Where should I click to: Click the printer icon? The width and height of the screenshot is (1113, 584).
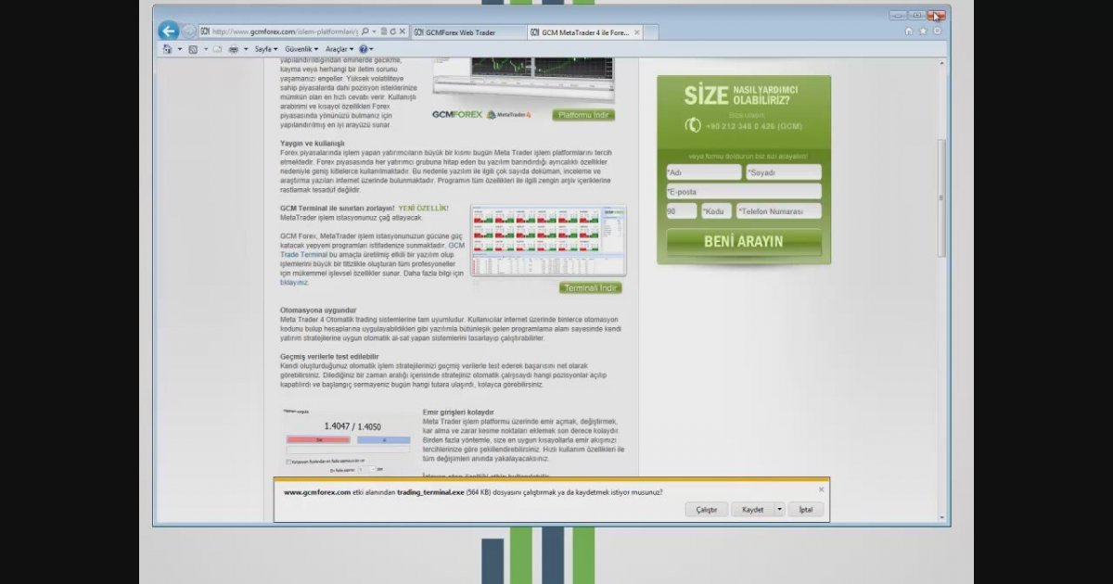point(233,49)
